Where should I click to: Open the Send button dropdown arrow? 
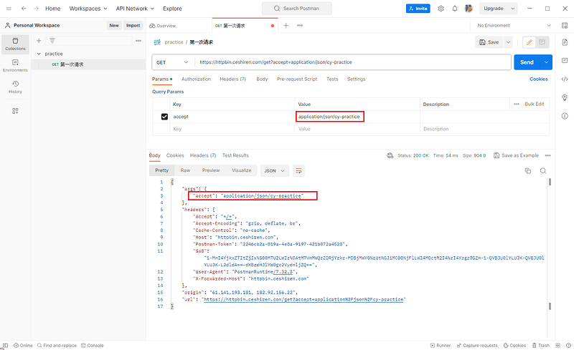pyautogui.click(x=546, y=62)
